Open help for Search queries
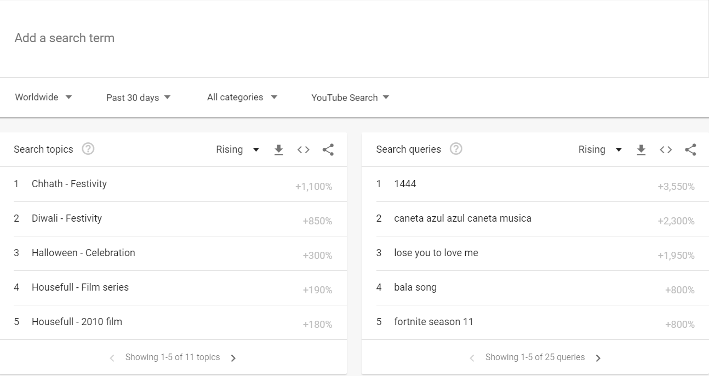709x376 pixels. [x=456, y=149]
